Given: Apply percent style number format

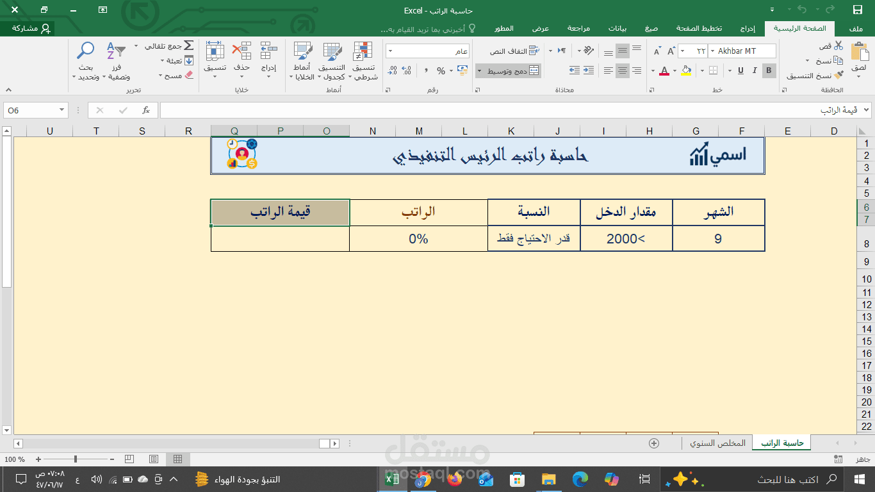Looking at the screenshot, I should click(441, 70).
